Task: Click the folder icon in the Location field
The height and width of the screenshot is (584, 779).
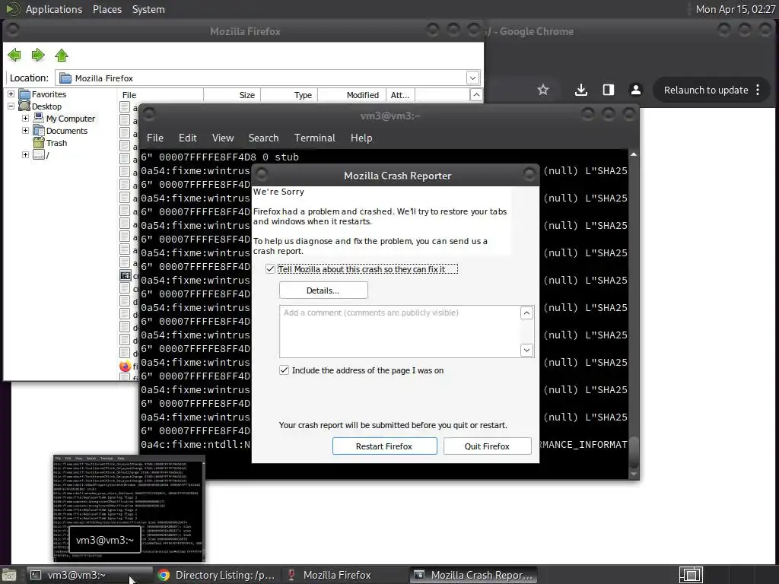Action: (x=65, y=78)
